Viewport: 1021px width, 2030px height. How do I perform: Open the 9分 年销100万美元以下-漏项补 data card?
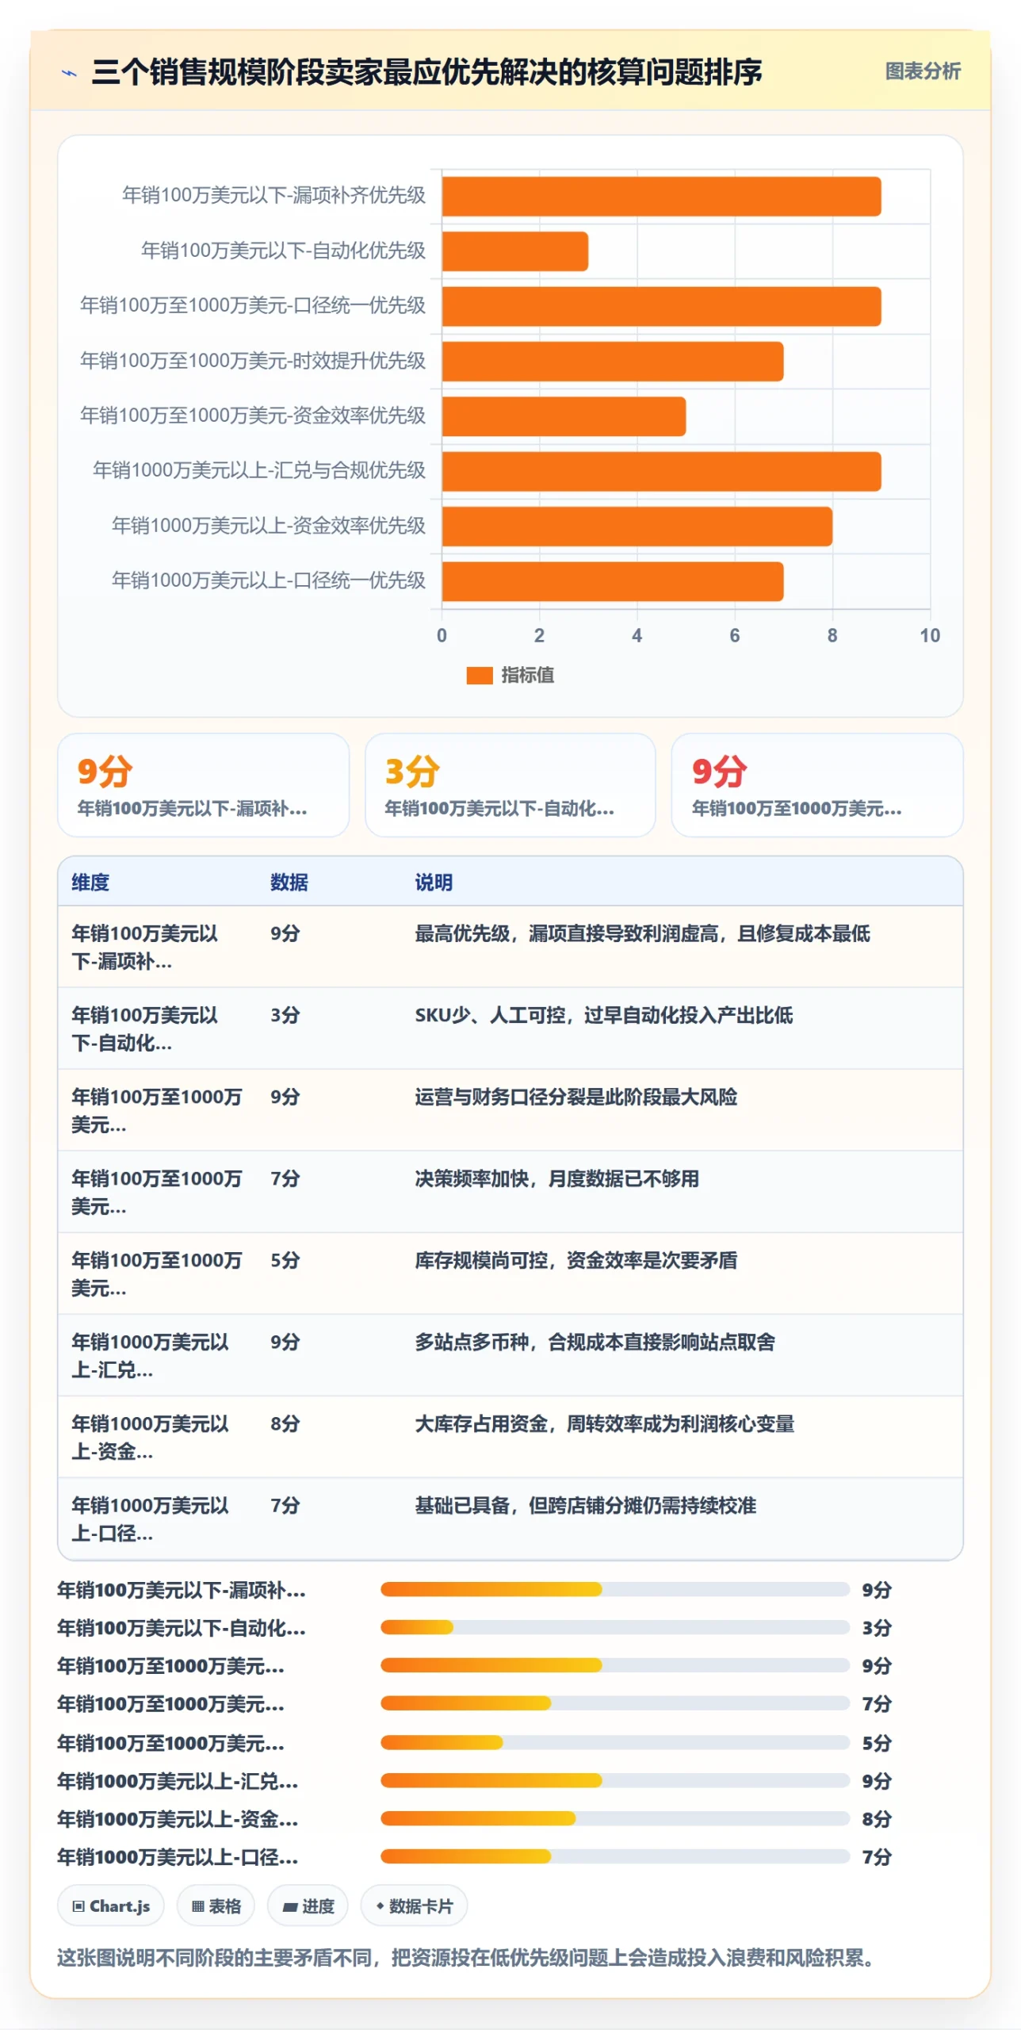click(203, 784)
